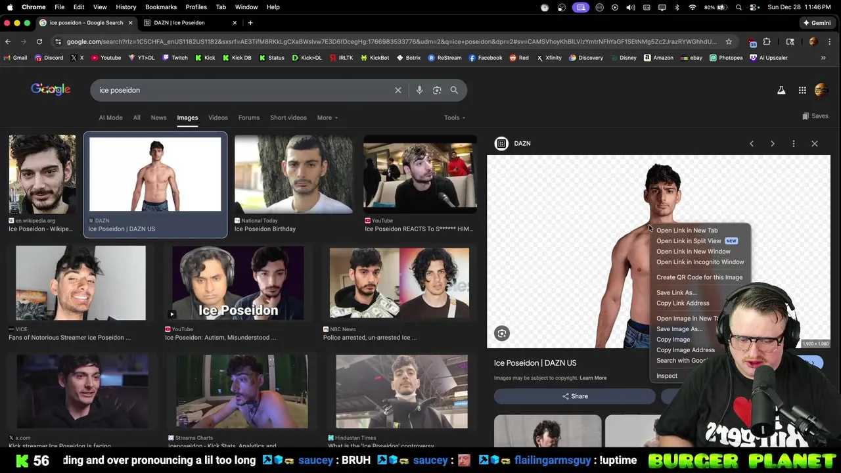Click the Learn More copyright link
841x473 pixels.
coord(593,378)
